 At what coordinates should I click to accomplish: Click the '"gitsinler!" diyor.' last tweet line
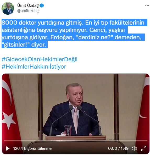click(24, 45)
